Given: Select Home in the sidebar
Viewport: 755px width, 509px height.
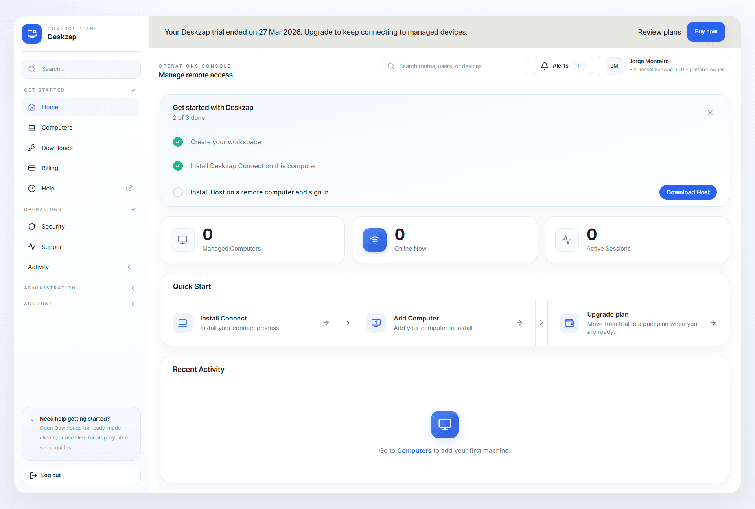Looking at the screenshot, I should point(50,107).
